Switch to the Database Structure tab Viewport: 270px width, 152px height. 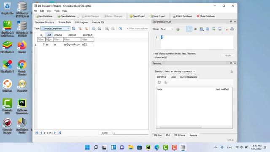click(44, 22)
